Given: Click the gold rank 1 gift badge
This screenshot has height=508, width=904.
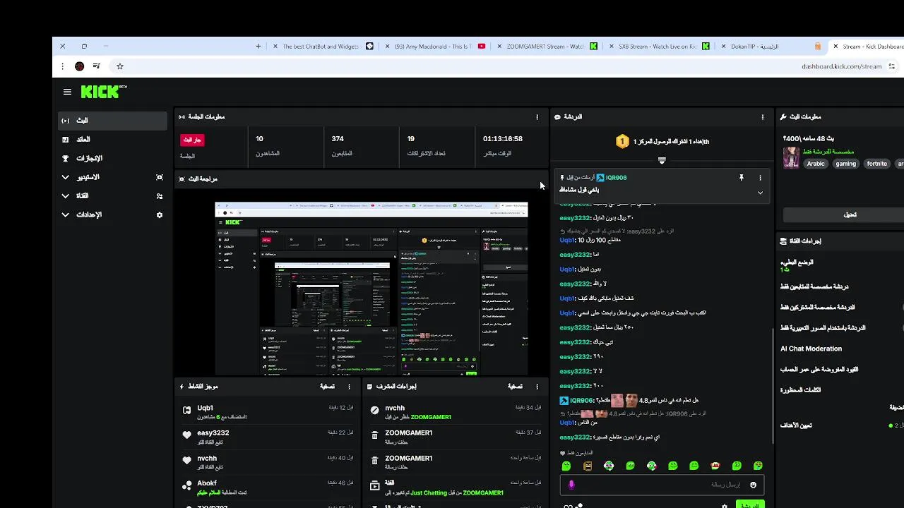Looking at the screenshot, I should point(622,142).
